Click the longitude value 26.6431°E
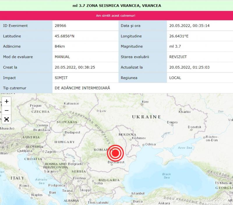The image size is (233, 205). [x=179, y=36]
